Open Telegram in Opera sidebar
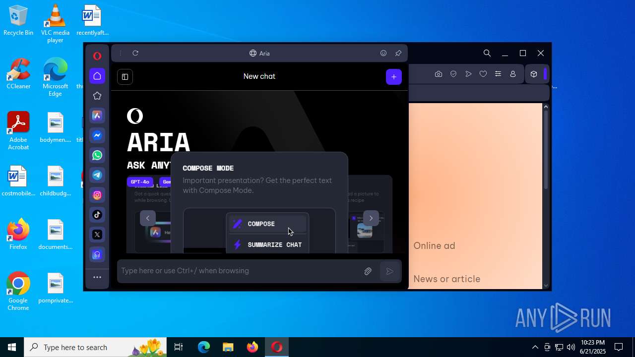 [x=97, y=175]
